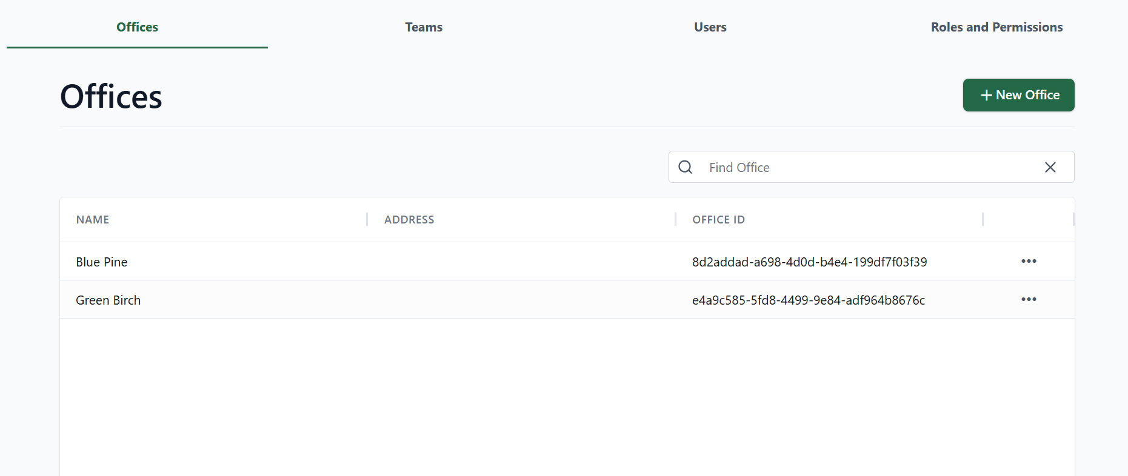Sort by the OFFICE ID column header

718,220
